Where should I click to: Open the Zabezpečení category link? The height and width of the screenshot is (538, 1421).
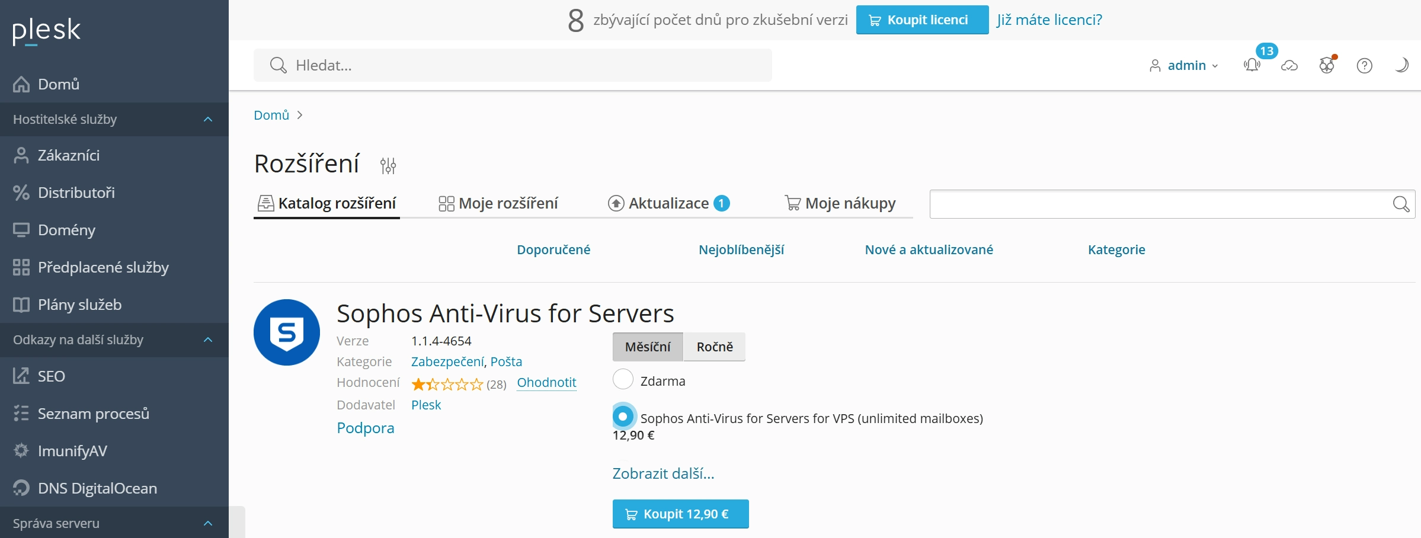click(448, 361)
